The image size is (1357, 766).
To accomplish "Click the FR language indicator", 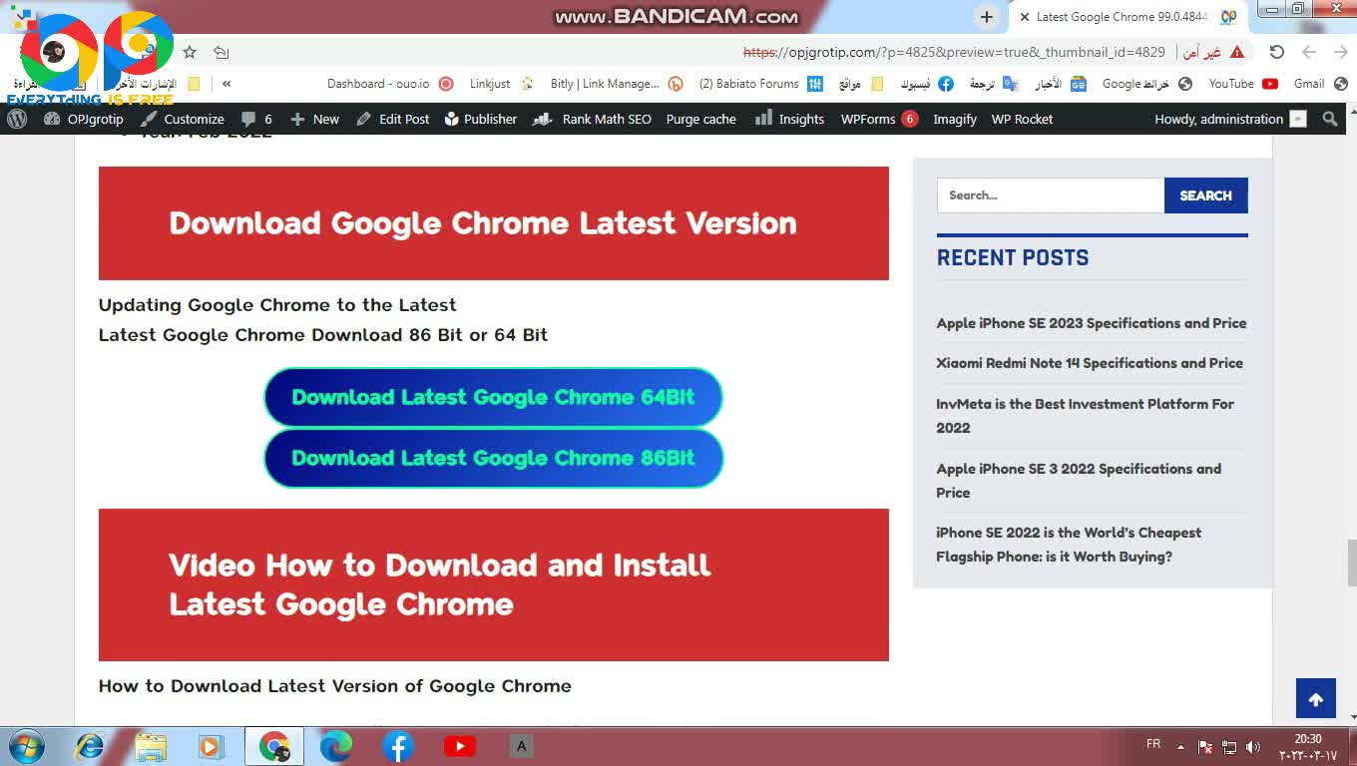I will [x=1153, y=744].
